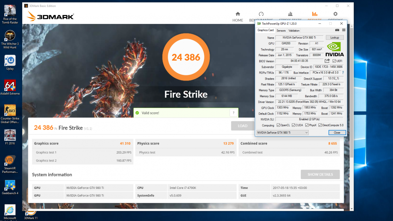
Task: Click the NVIDIA SLI Enabled (2 GPUs) field
Action: tap(309, 119)
